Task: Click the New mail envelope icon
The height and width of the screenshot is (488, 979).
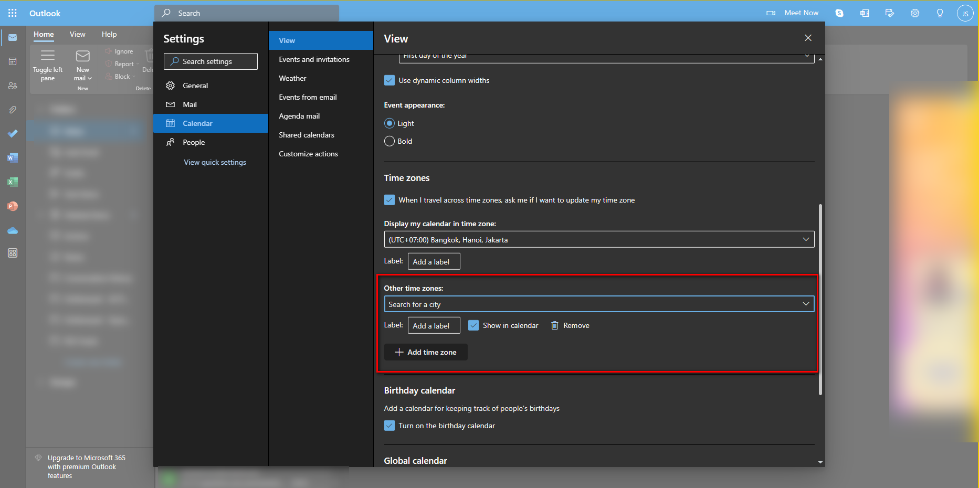Action: [x=83, y=56]
